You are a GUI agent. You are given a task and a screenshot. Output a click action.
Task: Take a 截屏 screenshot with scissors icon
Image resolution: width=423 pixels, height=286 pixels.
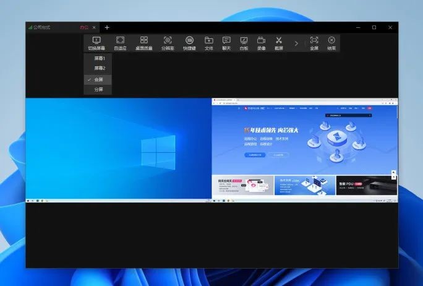tap(279, 43)
